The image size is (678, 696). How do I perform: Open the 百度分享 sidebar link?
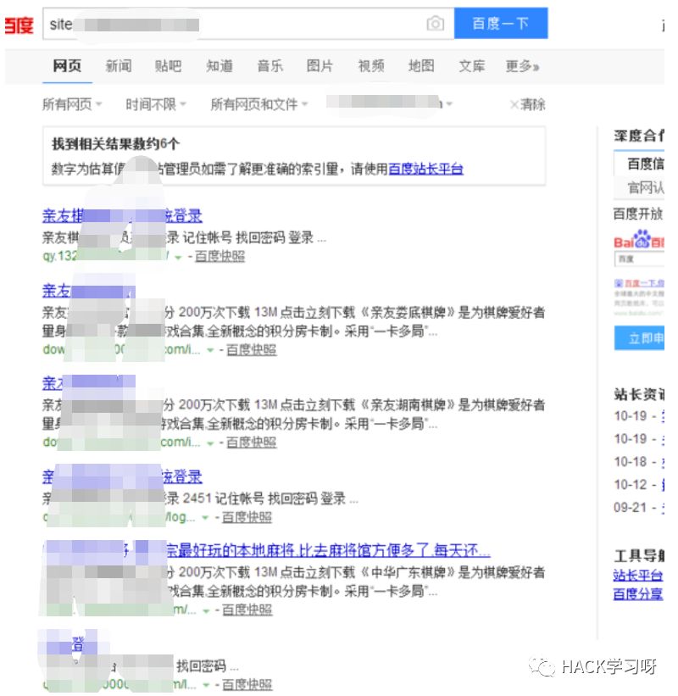click(x=638, y=593)
